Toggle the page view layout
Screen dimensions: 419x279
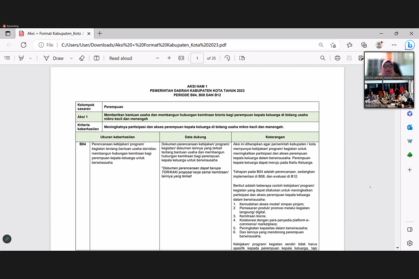tap(242, 58)
